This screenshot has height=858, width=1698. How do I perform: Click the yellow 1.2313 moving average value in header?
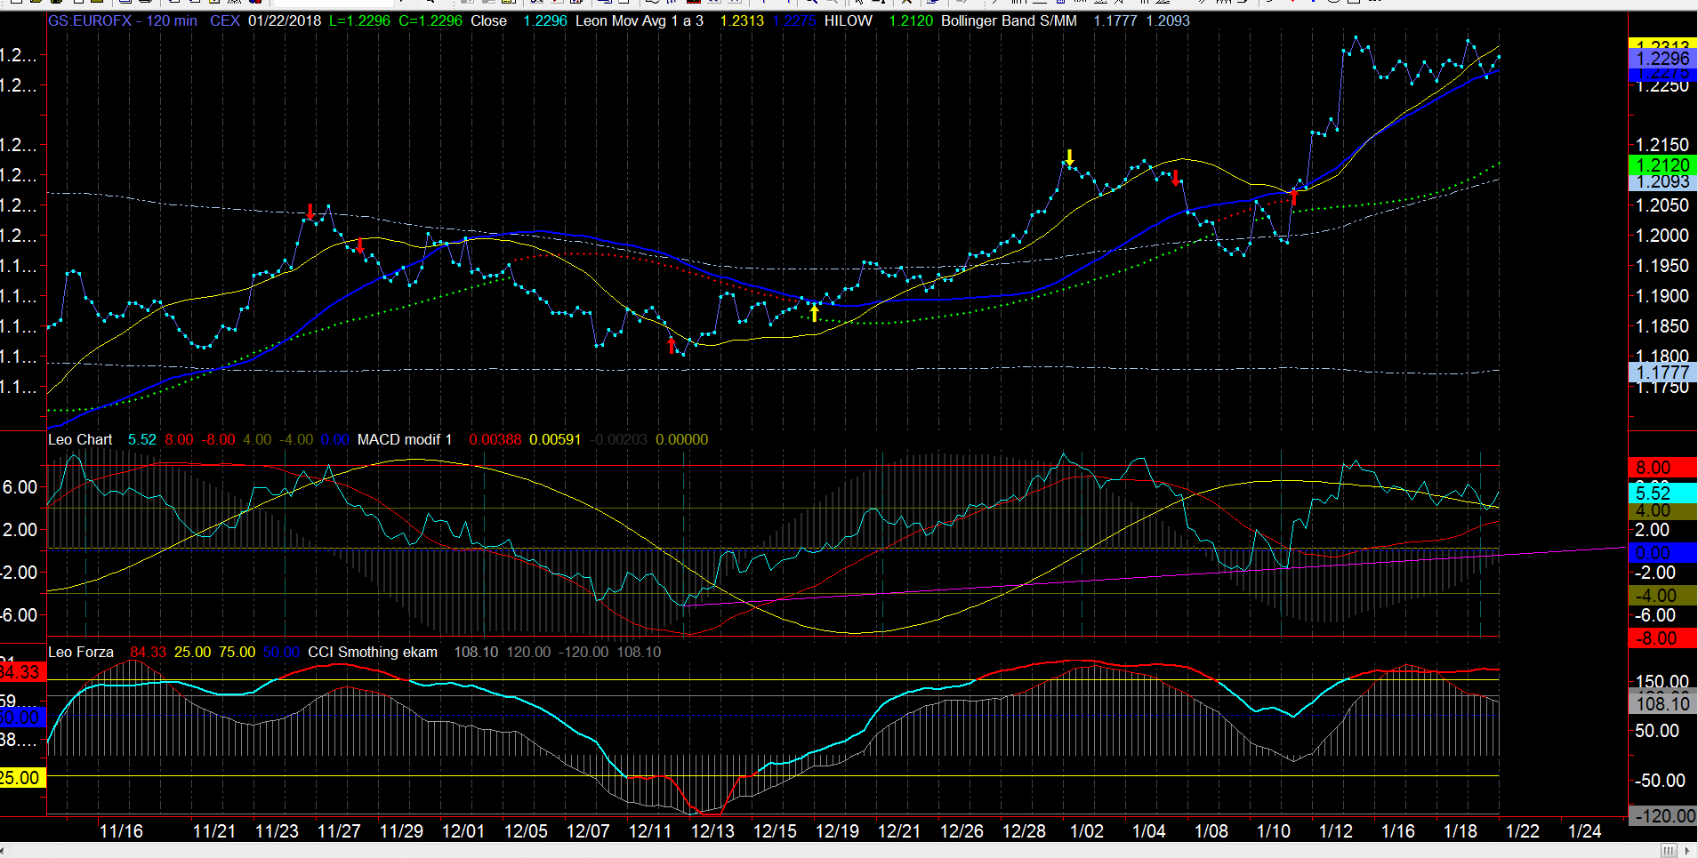742,20
